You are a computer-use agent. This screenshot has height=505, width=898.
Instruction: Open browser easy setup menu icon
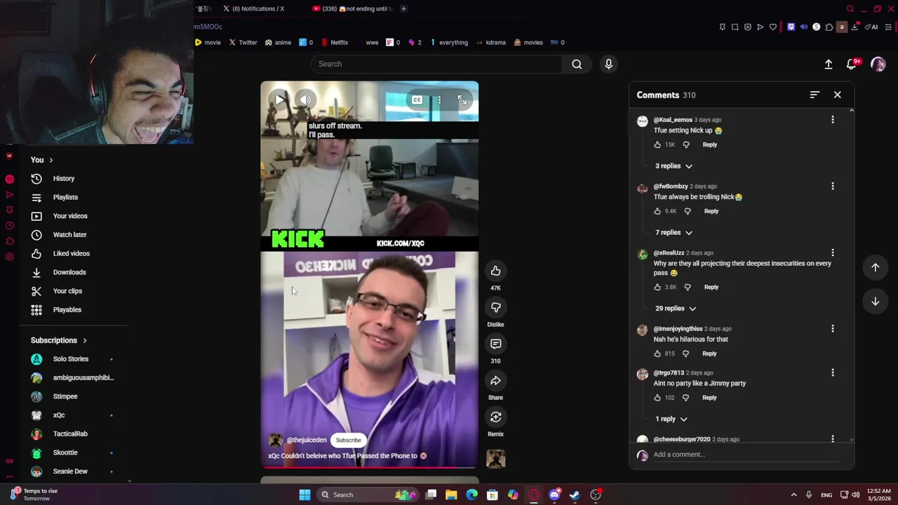(x=888, y=27)
